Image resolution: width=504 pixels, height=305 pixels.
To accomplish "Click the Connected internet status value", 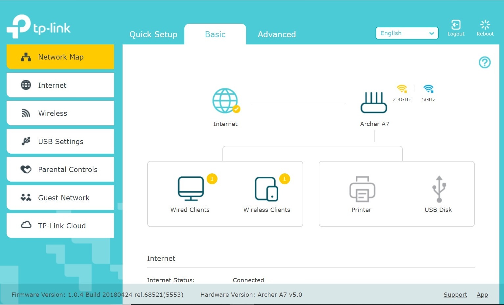I will pos(248,280).
